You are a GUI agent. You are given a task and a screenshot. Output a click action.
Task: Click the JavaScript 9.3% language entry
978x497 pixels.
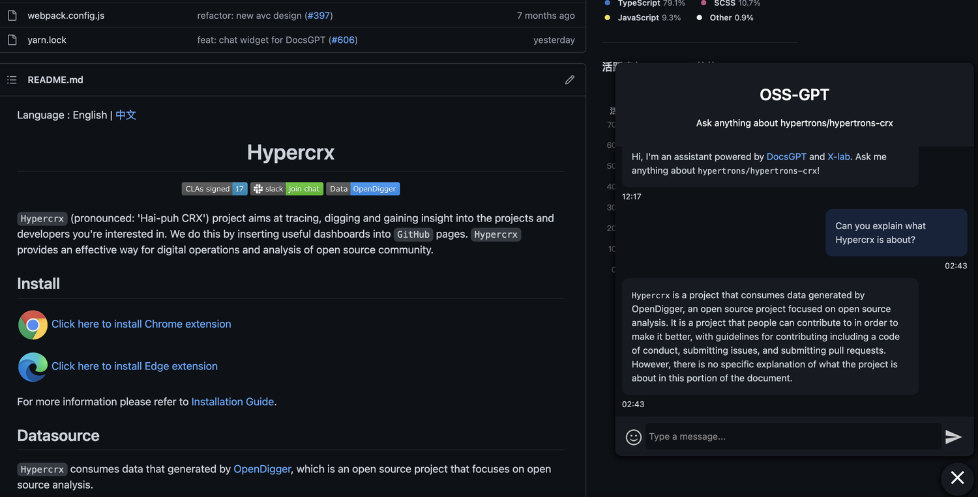(643, 18)
